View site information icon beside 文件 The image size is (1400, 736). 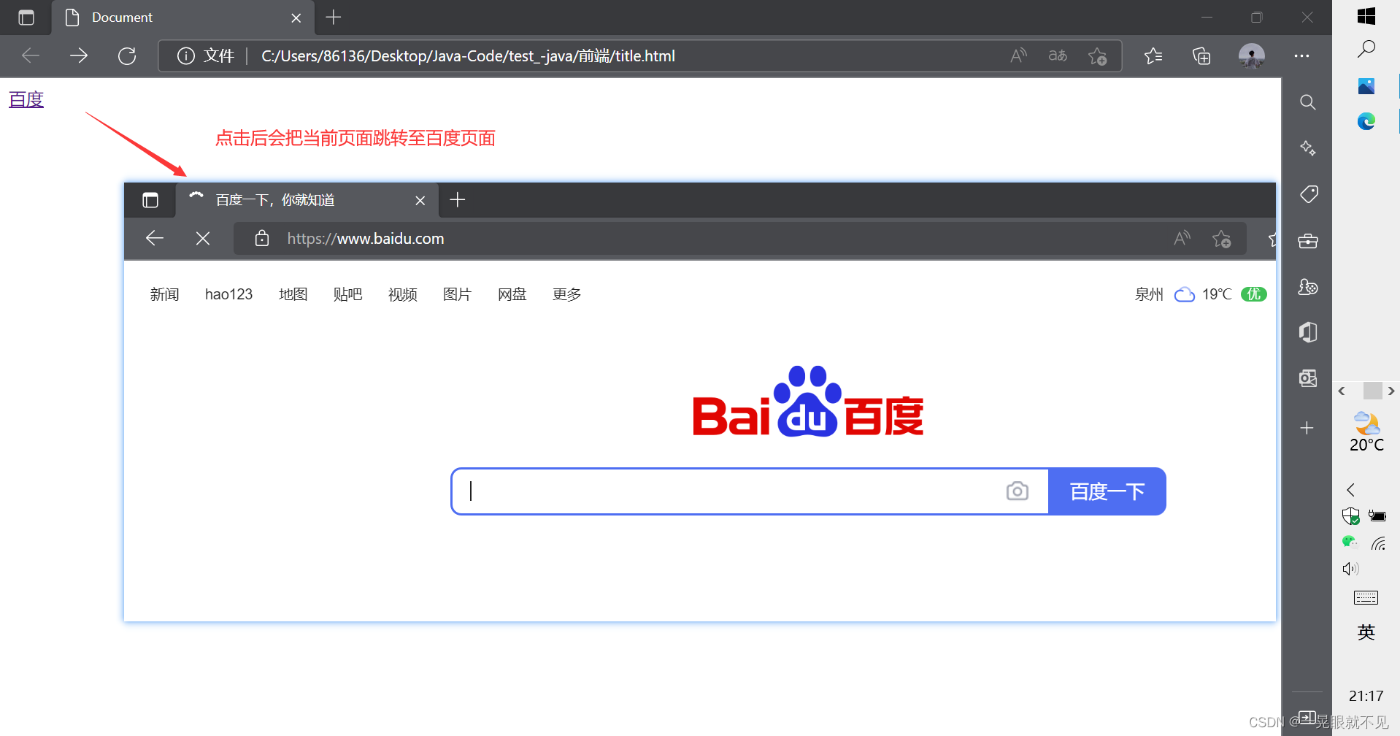coord(186,55)
